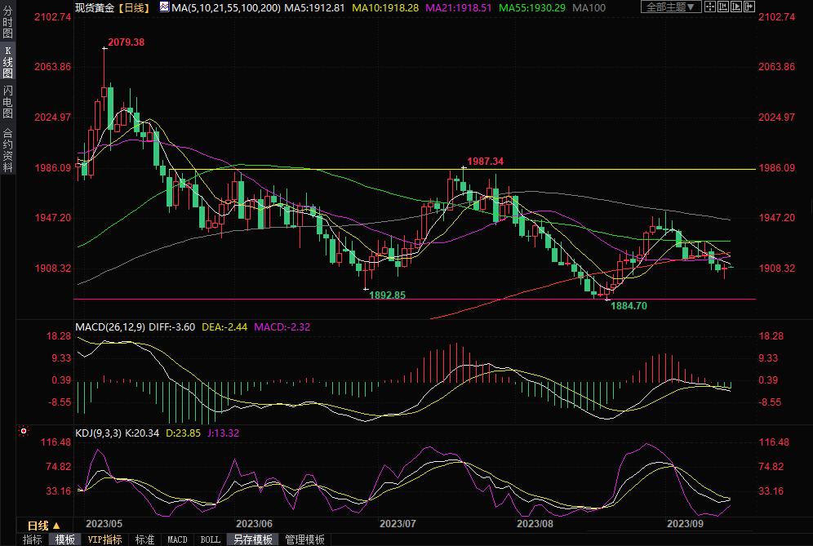Click the first layout icon after 全部主题

coord(710,7)
